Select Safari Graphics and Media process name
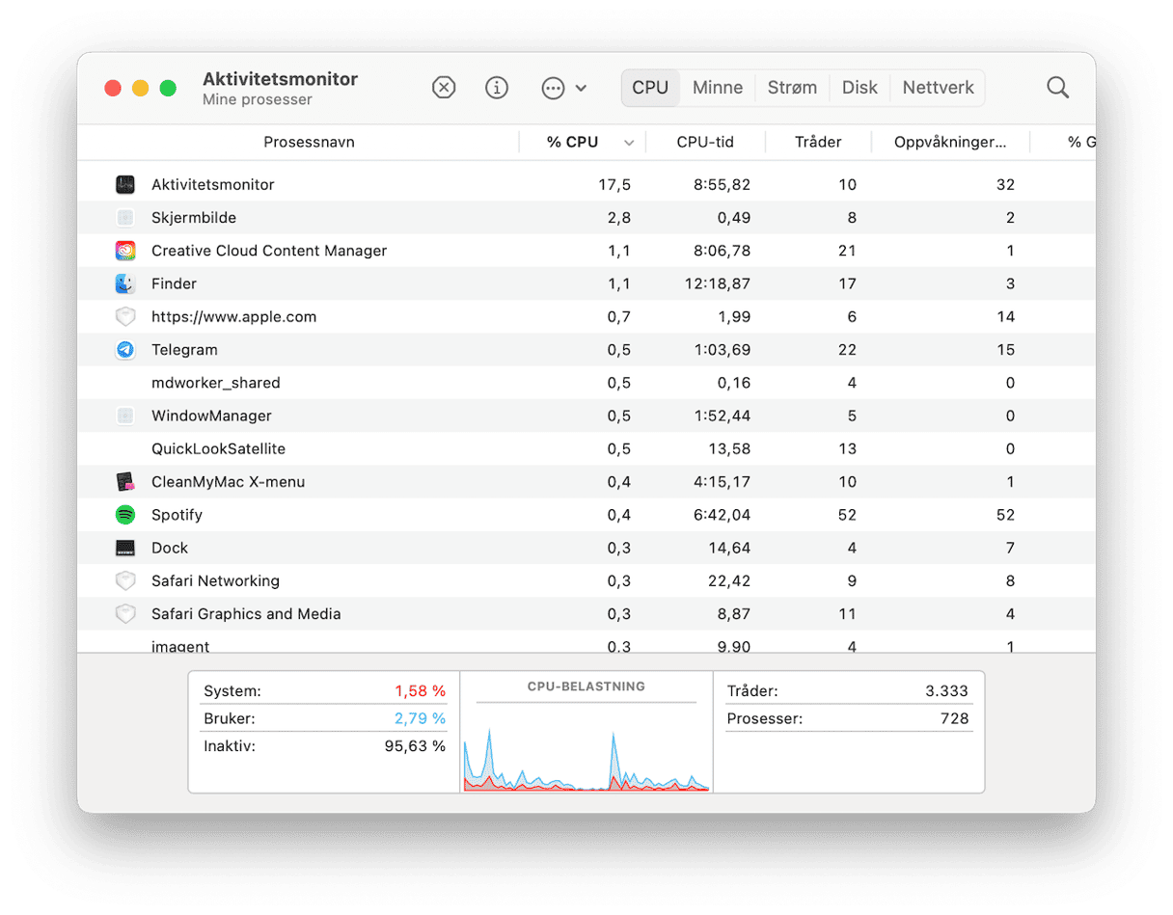 (246, 613)
